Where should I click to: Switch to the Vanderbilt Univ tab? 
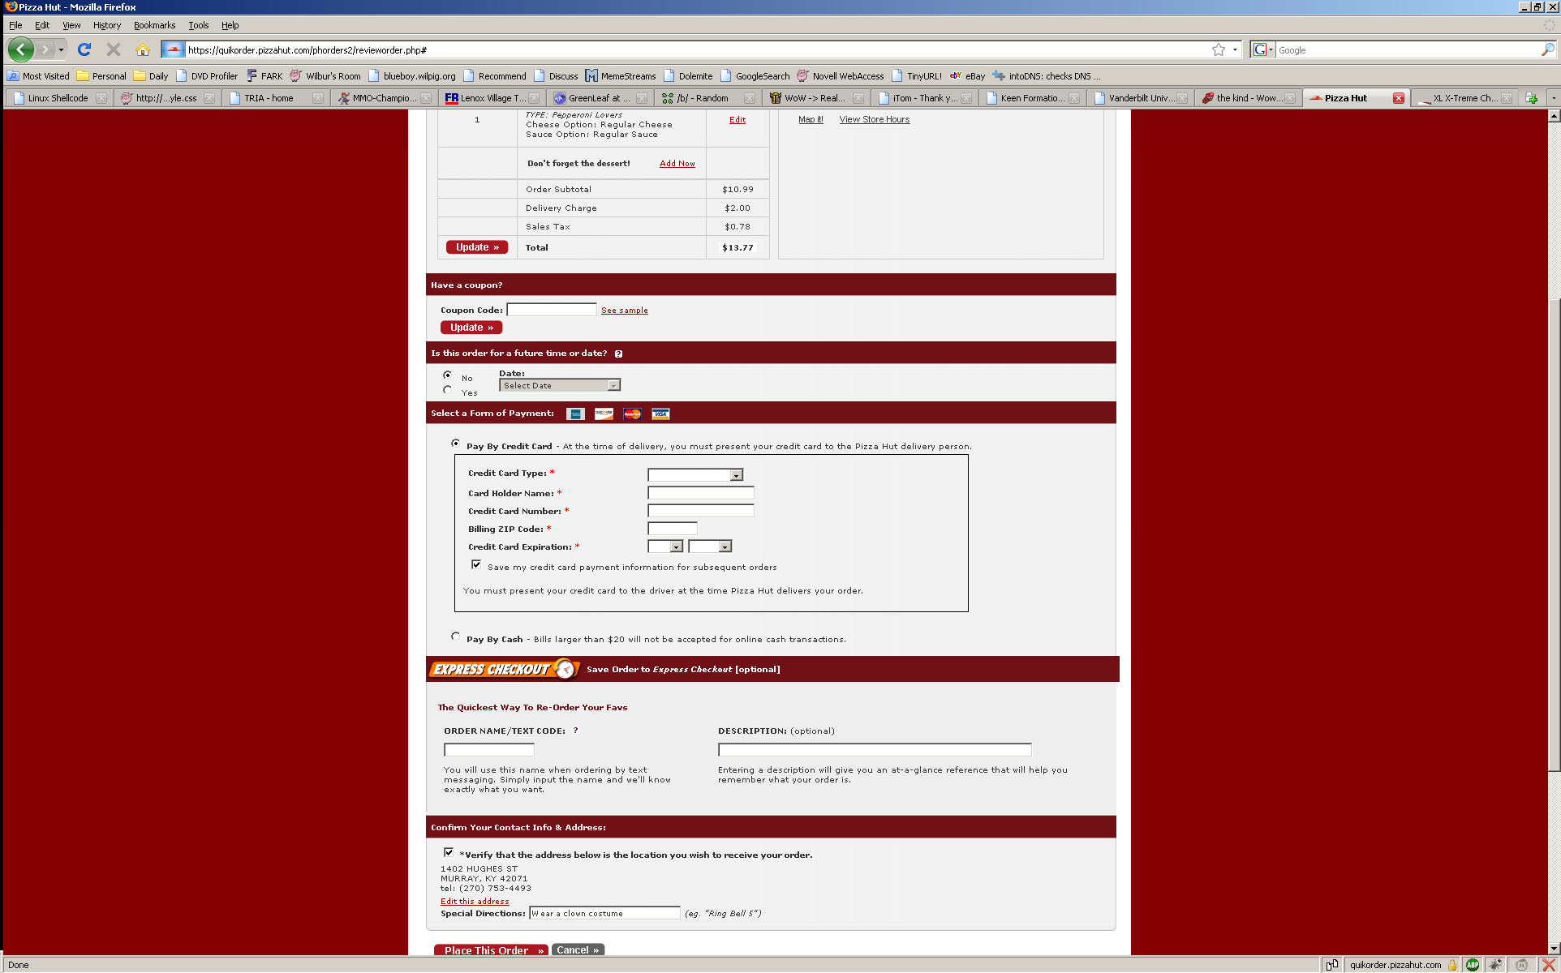(1139, 98)
